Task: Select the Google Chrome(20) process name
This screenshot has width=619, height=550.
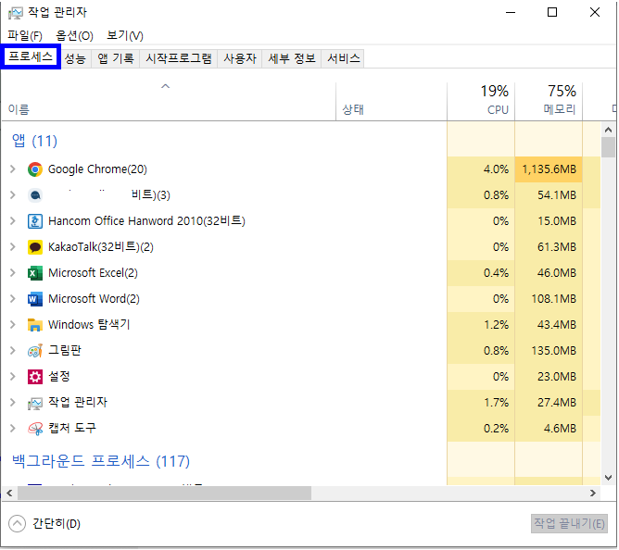Action: (x=97, y=169)
